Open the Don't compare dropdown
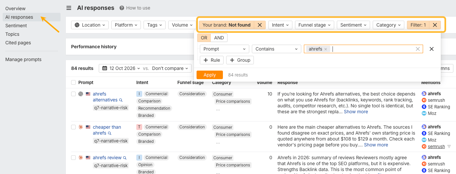The image size is (456, 174). click(170, 68)
